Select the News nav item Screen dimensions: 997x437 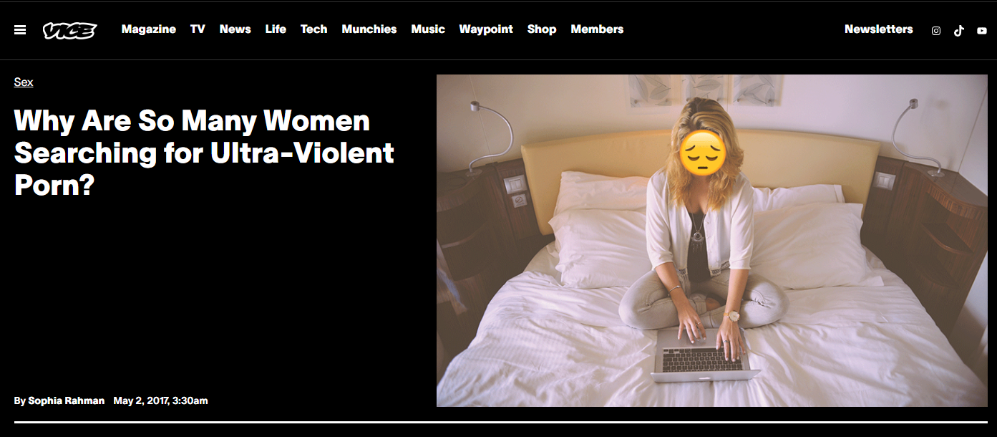click(235, 29)
